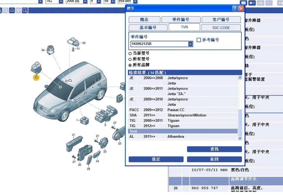Screen dimensions: 283x195
Task: Click part number 8K0 959 747 in table
Action: click(205, 188)
